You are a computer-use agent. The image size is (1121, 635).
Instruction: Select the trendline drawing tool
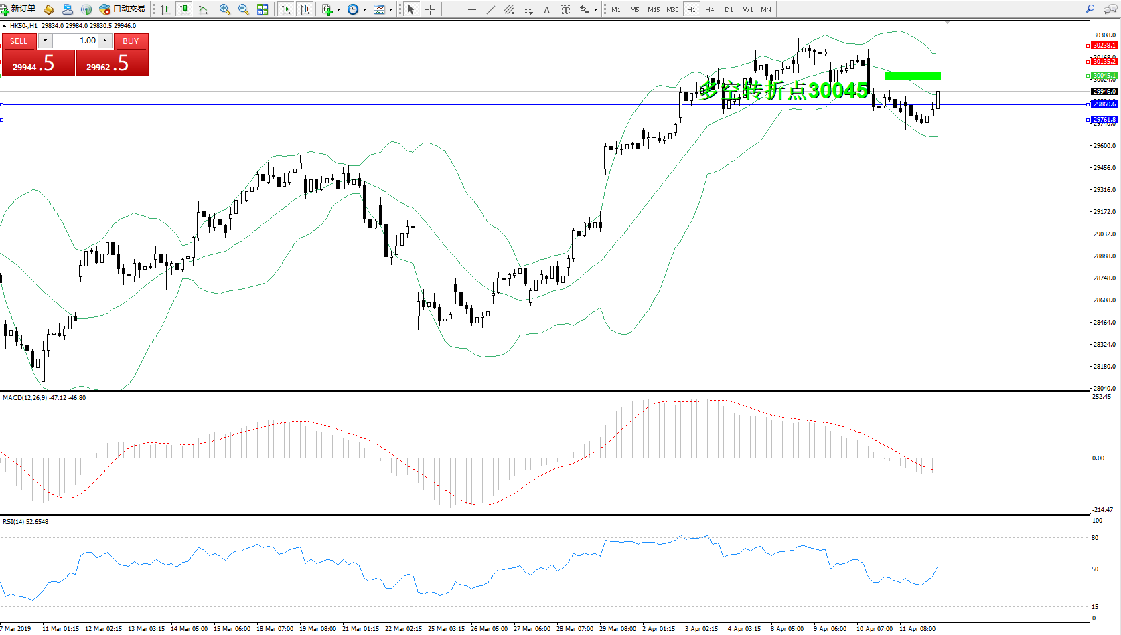(491, 9)
